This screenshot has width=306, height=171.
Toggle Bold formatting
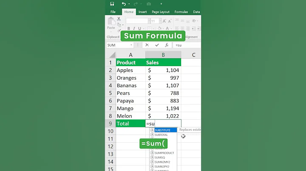point(129,28)
